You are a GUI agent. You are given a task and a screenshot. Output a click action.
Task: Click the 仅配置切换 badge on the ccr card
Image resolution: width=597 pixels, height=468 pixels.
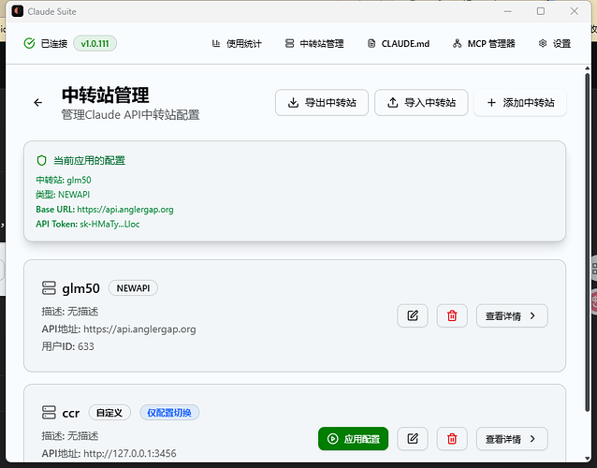point(169,413)
